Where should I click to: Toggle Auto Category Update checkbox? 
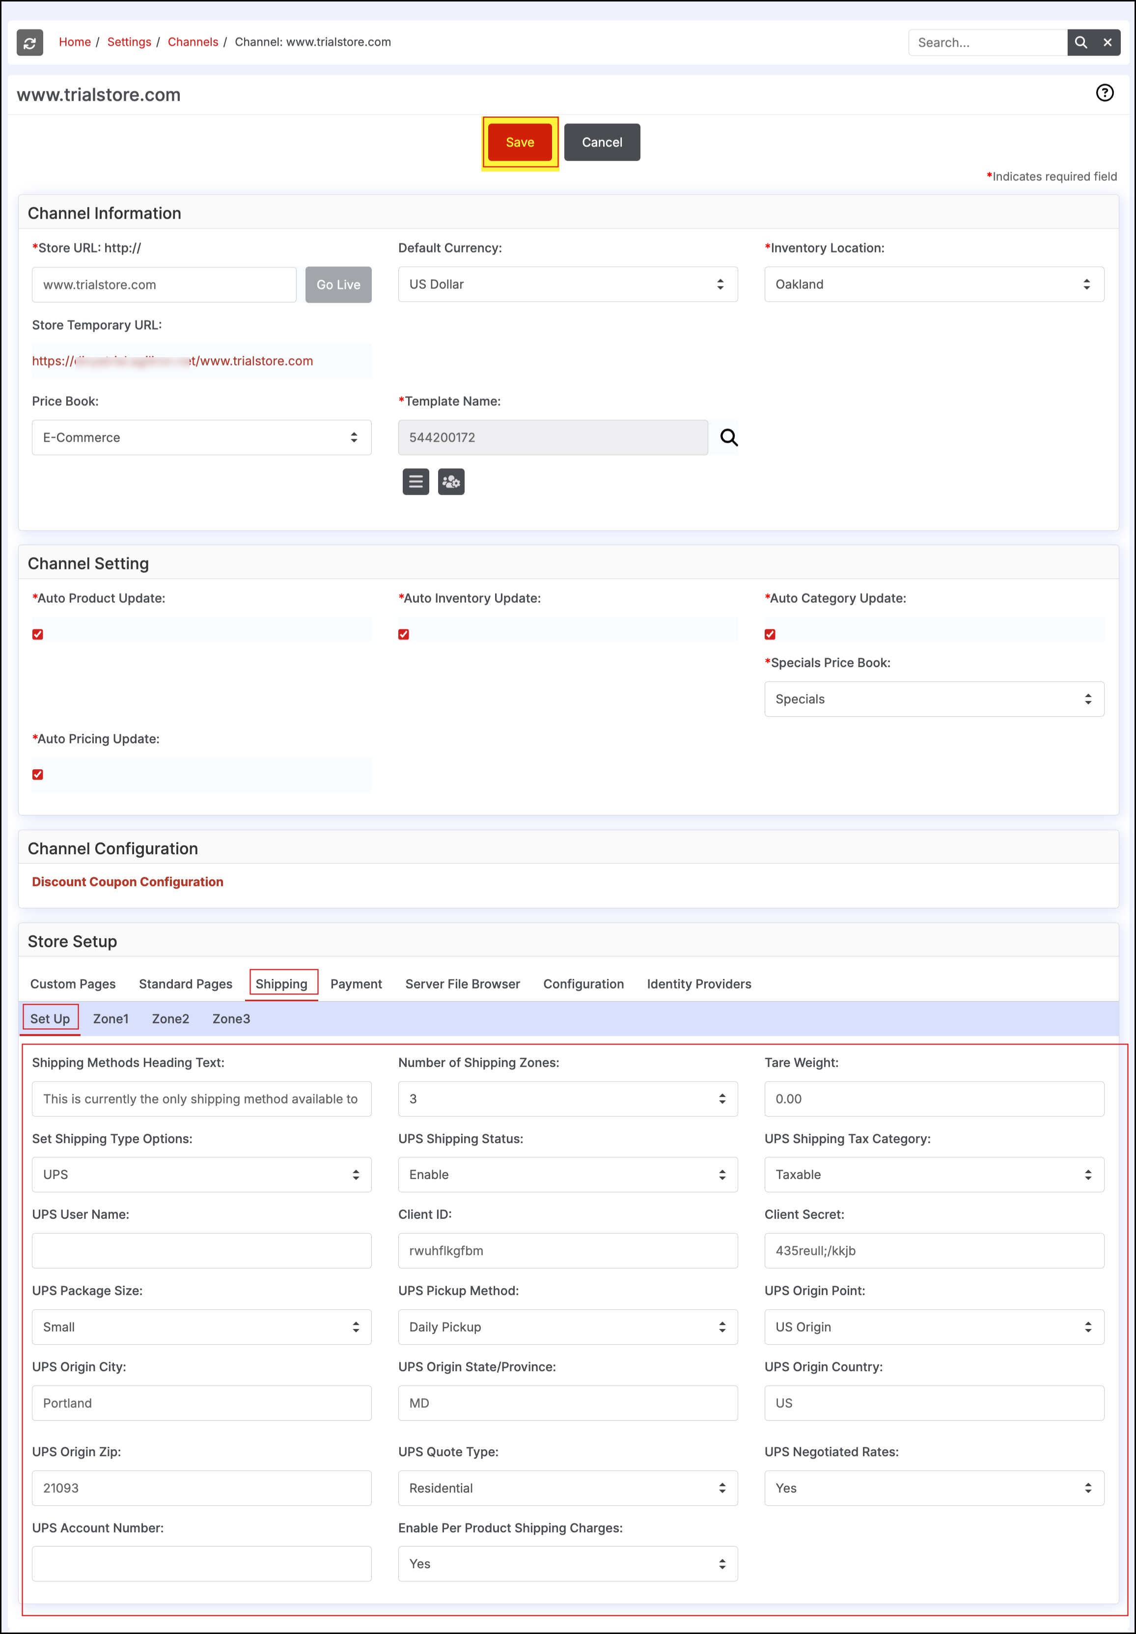point(770,634)
